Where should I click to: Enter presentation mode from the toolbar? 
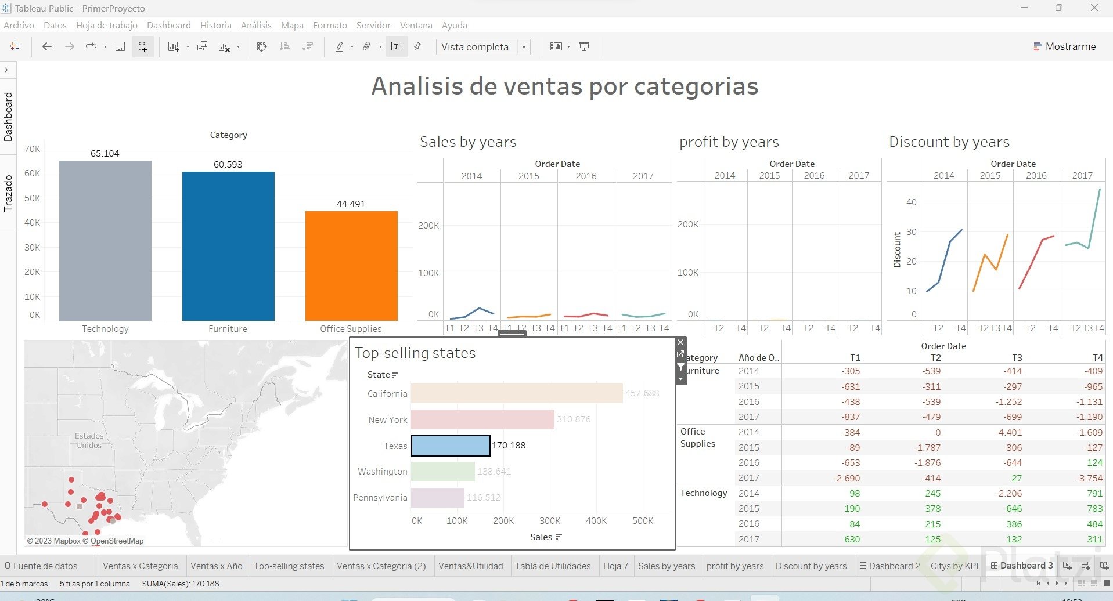coord(584,46)
